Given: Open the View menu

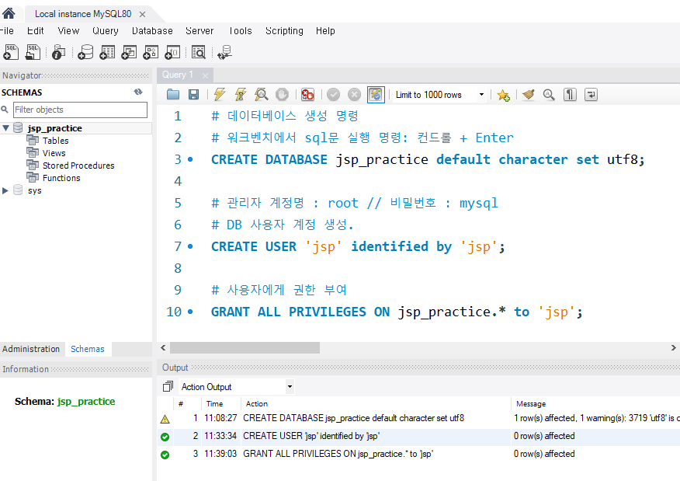Looking at the screenshot, I should (68, 31).
